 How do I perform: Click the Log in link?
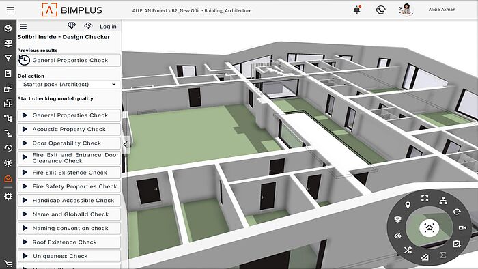point(108,27)
